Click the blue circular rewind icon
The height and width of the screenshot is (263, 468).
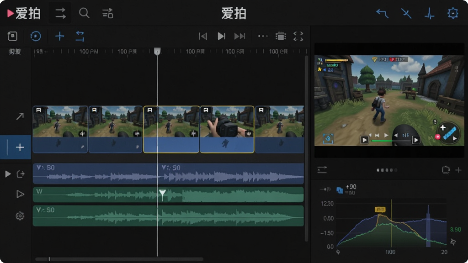tap(36, 37)
